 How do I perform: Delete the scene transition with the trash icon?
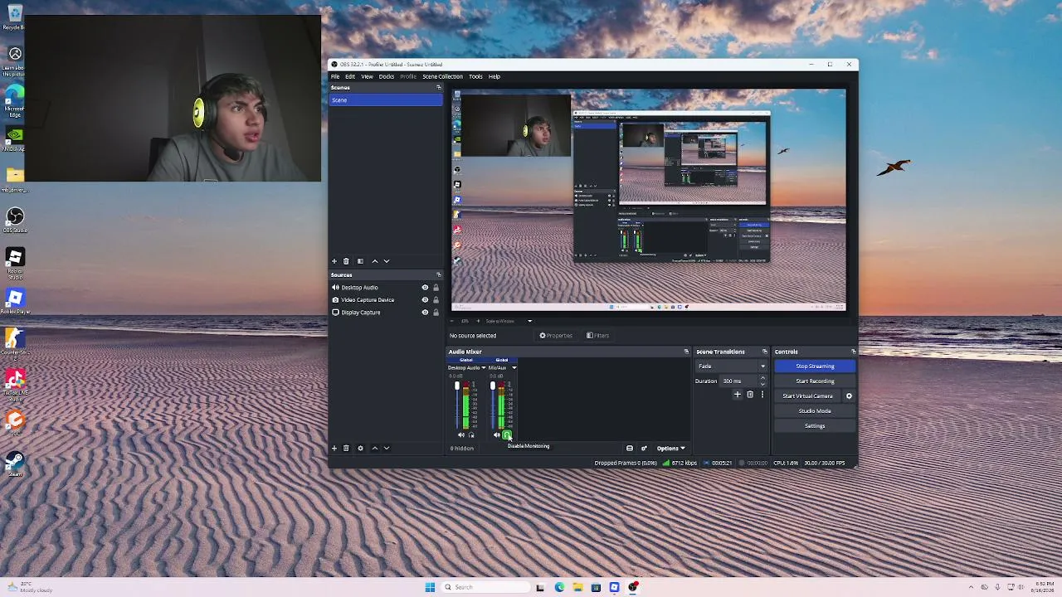click(750, 395)
